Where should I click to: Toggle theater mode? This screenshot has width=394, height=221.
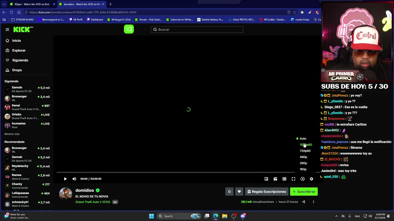point(284,179)
